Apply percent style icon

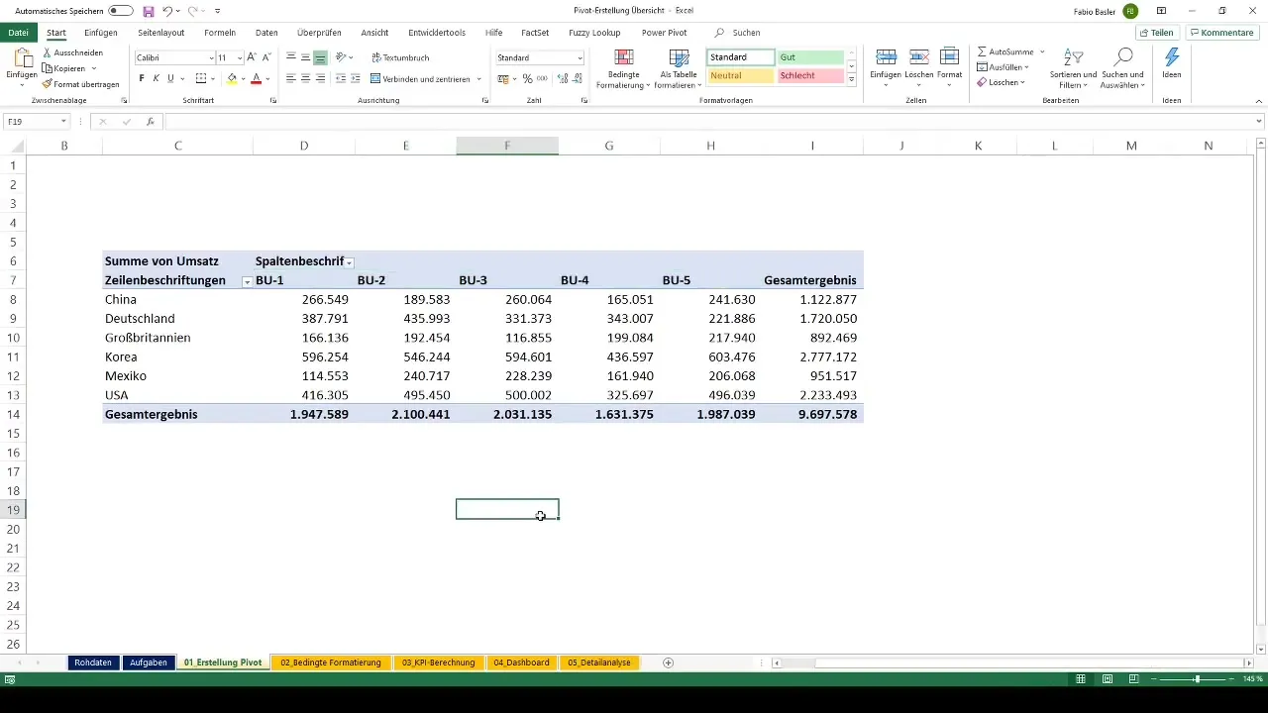click(x=527, y=78)
